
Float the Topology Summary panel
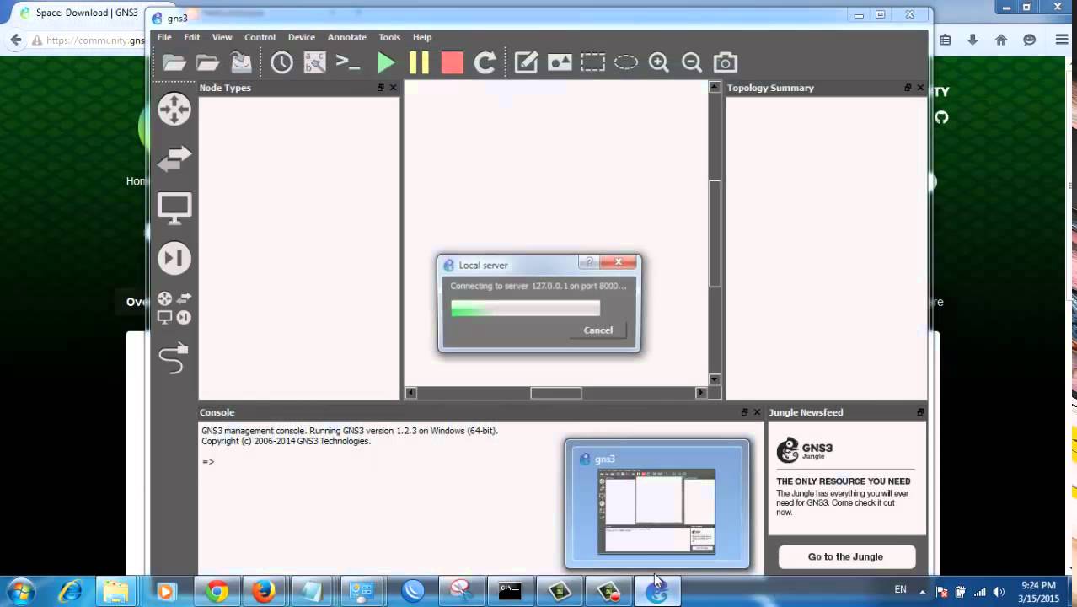908,88
